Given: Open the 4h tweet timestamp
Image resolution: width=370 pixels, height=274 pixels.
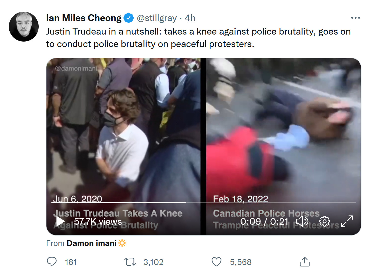Looking at the screenshot, I should tap(190, 18).
